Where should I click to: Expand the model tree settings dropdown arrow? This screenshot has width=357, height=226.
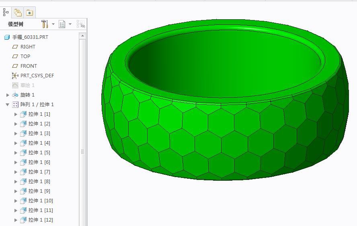point(53,24)
